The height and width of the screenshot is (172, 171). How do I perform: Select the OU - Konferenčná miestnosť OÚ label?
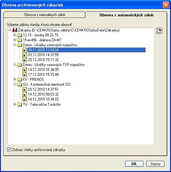pyautogui.click(x=46, y=84)
